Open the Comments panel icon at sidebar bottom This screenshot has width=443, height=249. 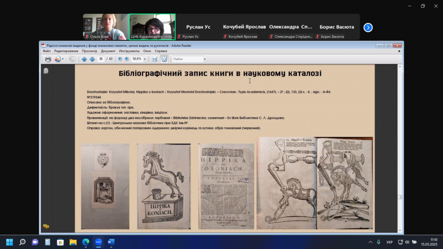(46, 226)
